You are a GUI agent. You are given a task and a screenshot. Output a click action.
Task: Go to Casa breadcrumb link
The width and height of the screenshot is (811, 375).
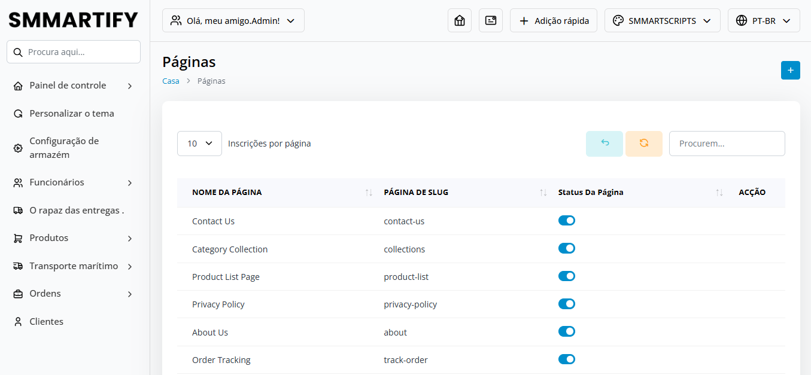tap(171, 81)
